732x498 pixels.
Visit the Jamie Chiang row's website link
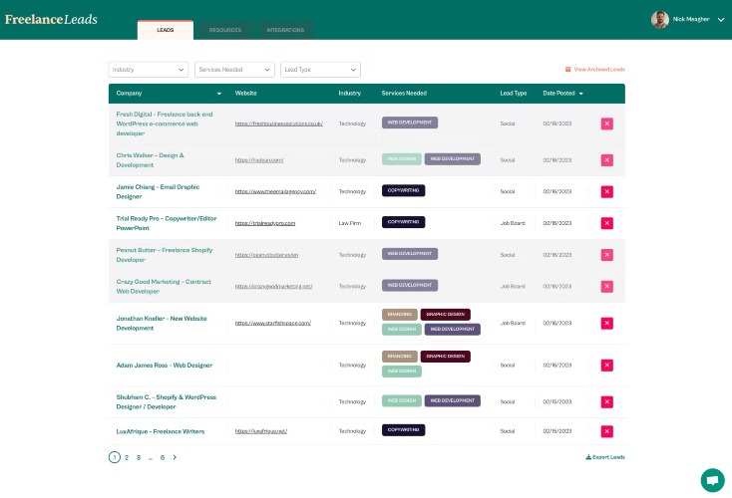pyautogui.click(x=275, y=191)
